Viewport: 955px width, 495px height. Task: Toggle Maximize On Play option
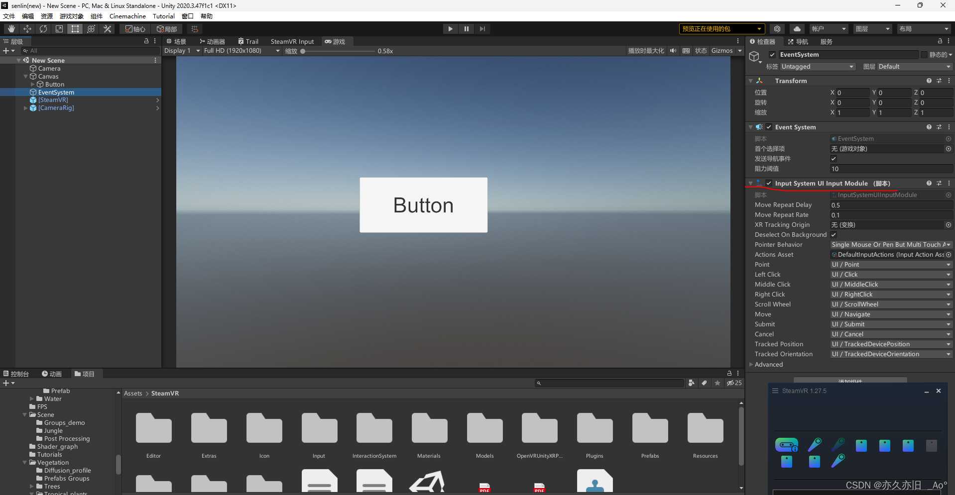pyautogui.click(x=646, y=51)
